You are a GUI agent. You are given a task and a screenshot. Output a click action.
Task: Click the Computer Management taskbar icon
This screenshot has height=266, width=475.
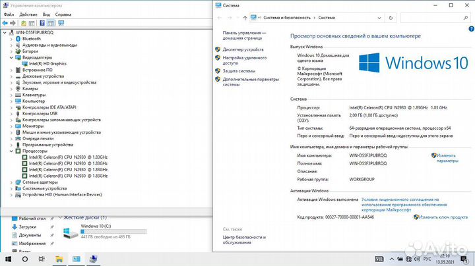click(x=93, y=259)
